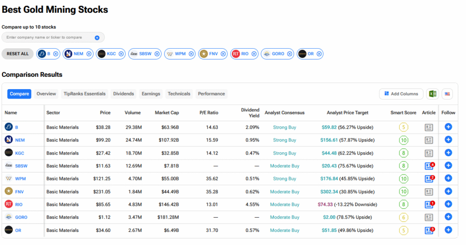The image size is (466, 245).
Task: Remove NEM chip from comparison
Action: click(x=89, y=54)
